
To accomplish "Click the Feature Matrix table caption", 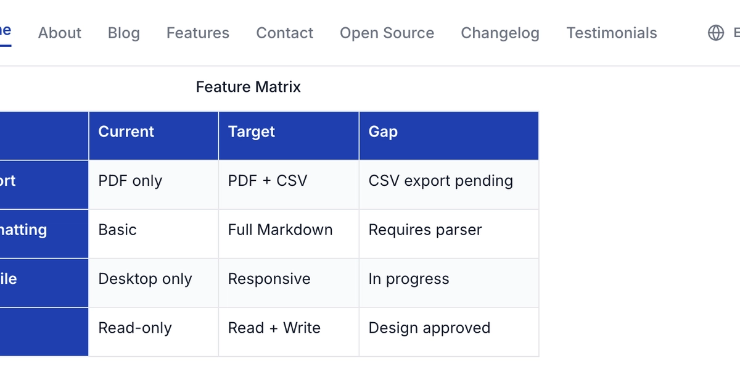I will [249, 87].
